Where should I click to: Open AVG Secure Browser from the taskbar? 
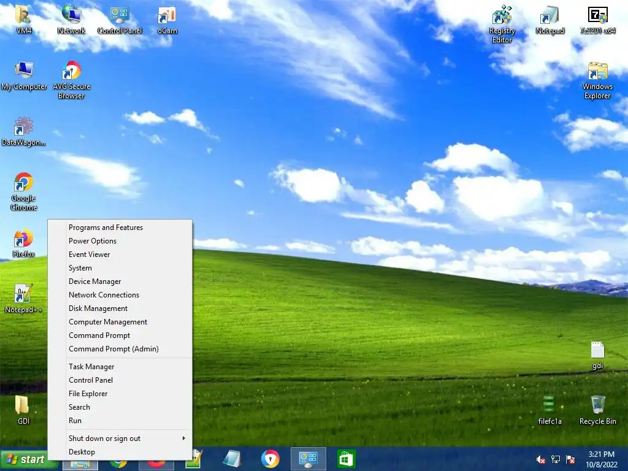point(270,459)
